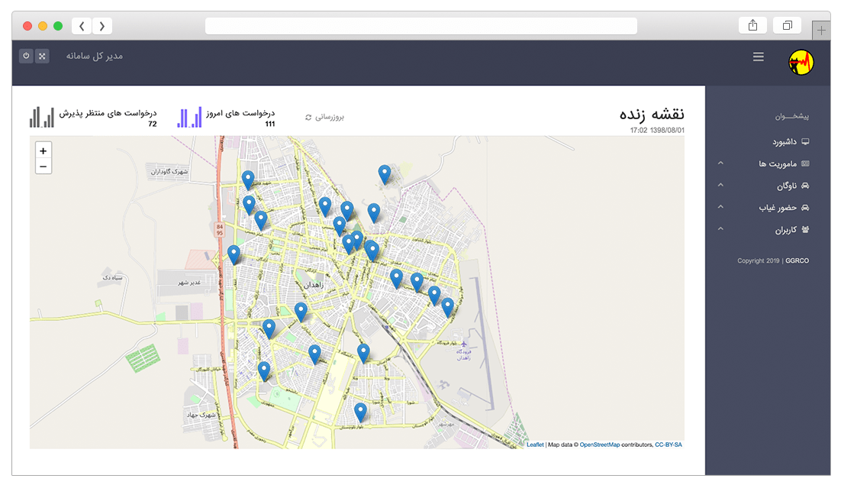This screenshot has height=485, width=841.
Task: Click the northernmost map pin marker
Action: pyautogui.click(x=385, y=174)
